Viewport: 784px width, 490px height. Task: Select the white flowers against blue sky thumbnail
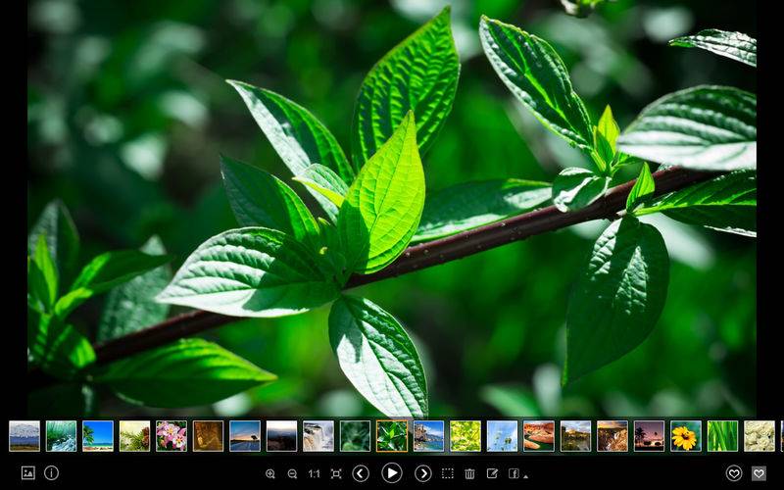(x=502, y=436)
